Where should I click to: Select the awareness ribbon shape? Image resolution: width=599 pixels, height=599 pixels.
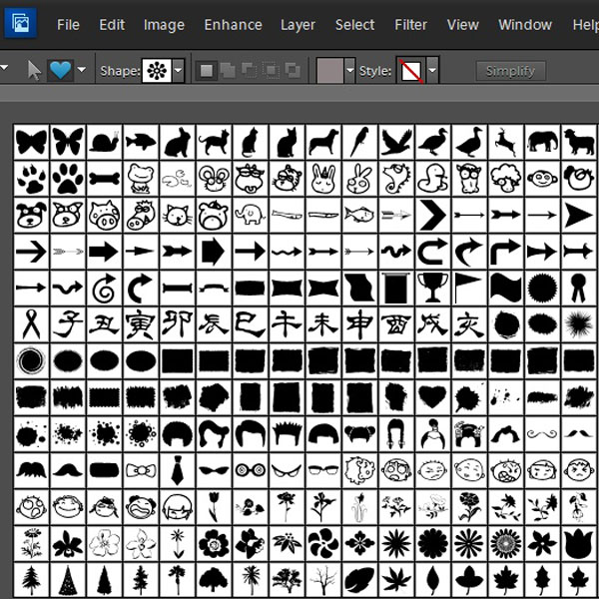pos(32,323)
